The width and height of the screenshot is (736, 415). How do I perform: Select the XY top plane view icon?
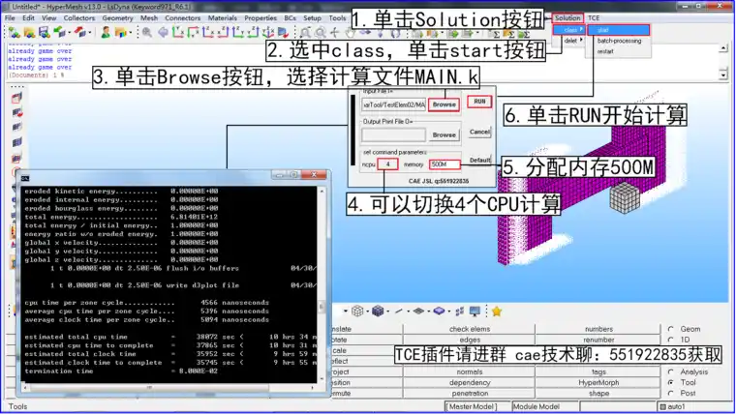[178, 32]
